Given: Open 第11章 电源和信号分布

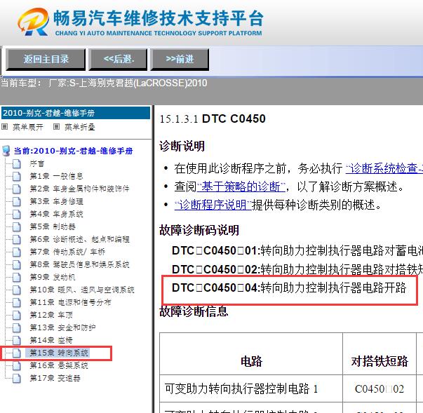Looking at the screenshot, I should pyautogui.click(x=70, y=302).
